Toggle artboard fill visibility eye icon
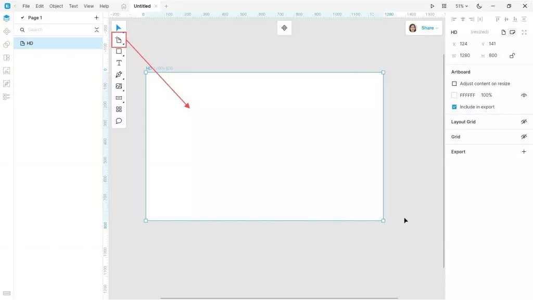The image size is (533, 300). tap(524, 95)
